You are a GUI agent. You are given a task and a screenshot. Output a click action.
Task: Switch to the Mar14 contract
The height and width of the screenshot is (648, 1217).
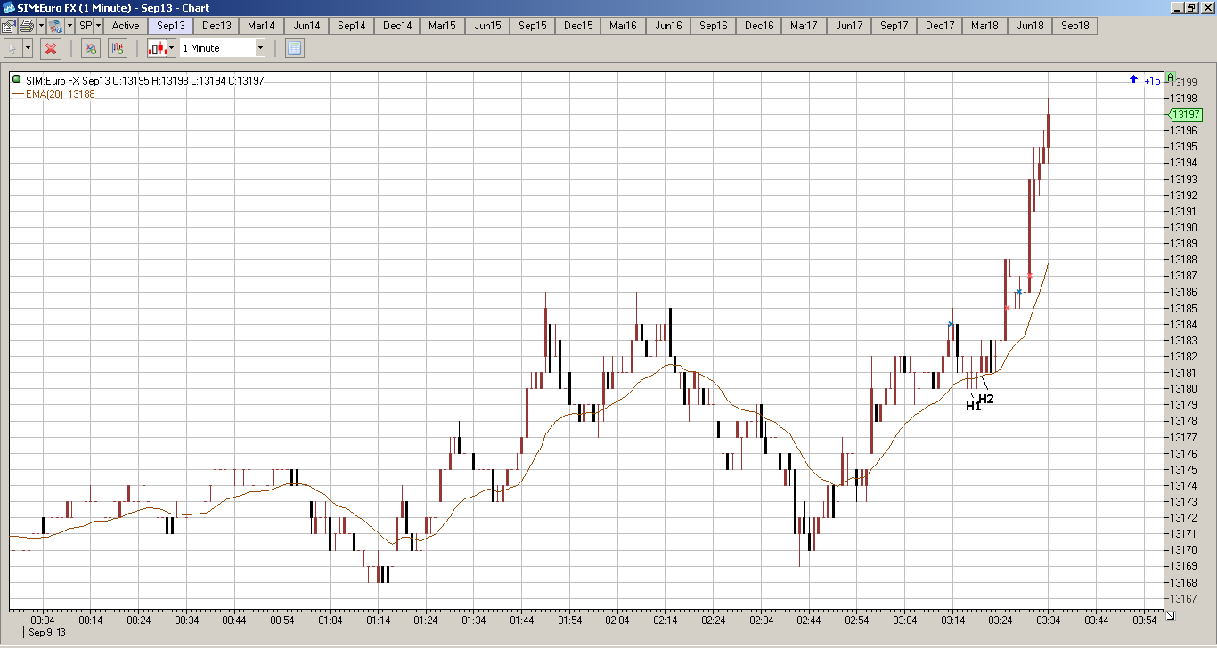(x=261, y=26)
